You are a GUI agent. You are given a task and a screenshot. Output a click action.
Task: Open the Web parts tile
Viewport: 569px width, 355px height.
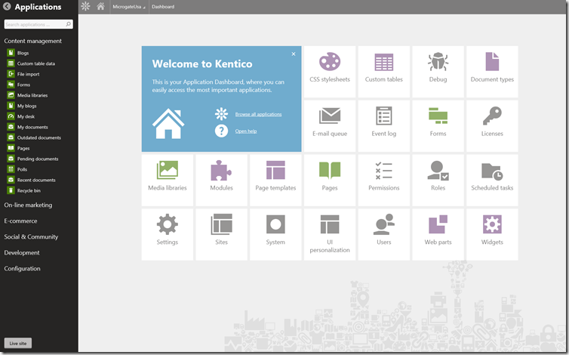[x=438, y=234]
